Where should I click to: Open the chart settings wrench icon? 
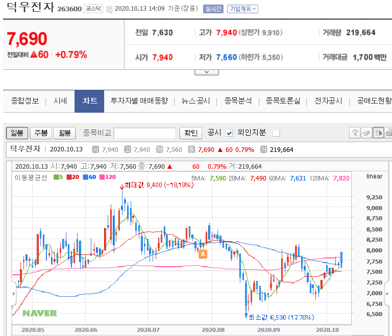coord(355,133)
